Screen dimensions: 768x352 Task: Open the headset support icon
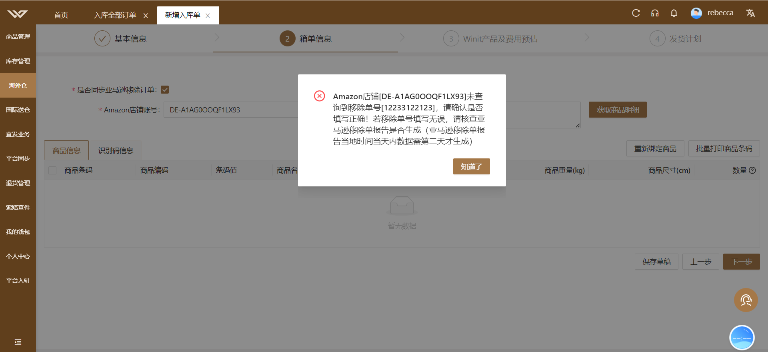tap(655, 13)
